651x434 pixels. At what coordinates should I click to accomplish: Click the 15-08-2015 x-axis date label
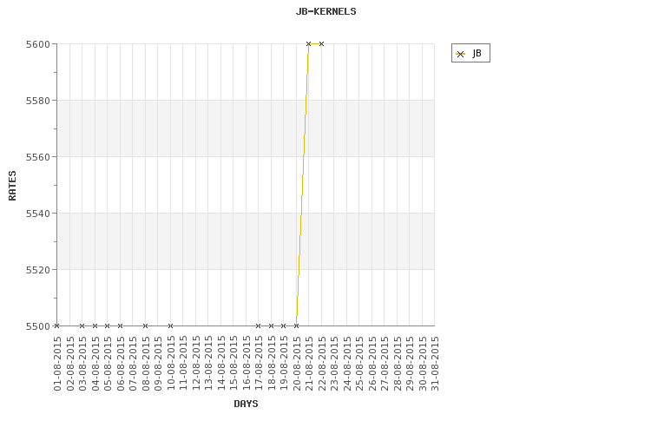[x=233, y=364]
